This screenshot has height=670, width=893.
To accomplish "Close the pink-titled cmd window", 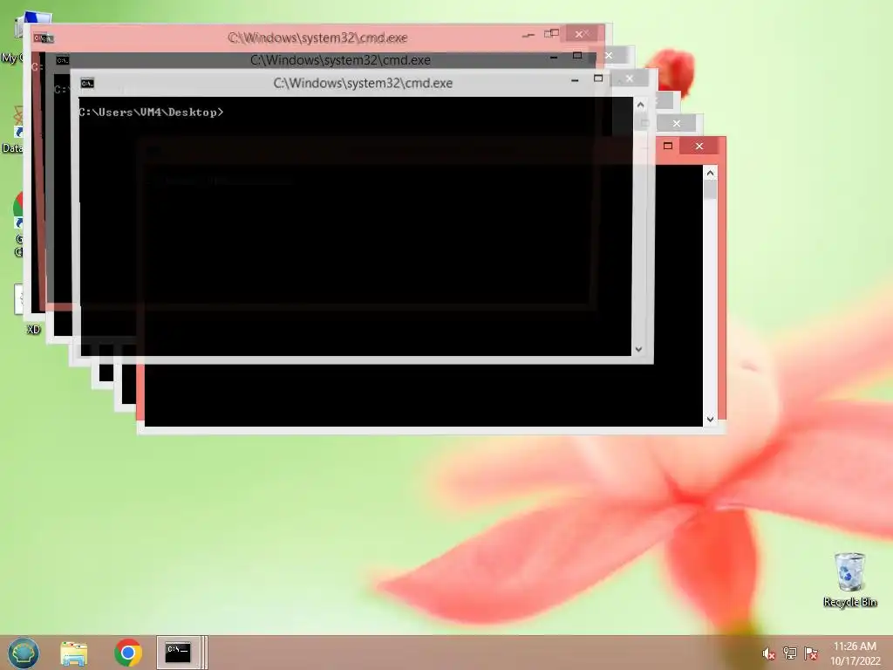I will [x=579, y=34].
